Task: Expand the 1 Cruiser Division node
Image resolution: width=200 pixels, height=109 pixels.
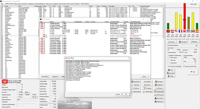Action: [x=40, y=25]
